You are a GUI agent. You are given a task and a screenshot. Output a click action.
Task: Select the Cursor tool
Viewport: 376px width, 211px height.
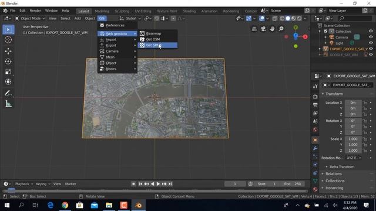8,40
